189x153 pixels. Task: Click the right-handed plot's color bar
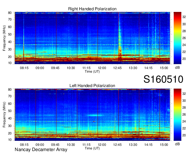click(177, 38)
